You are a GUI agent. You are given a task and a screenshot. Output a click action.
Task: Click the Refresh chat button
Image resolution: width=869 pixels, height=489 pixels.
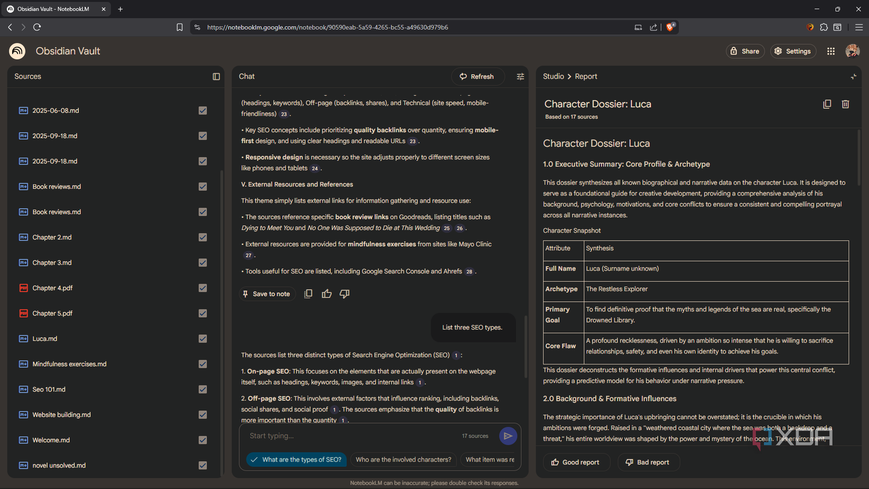point(477,76)
